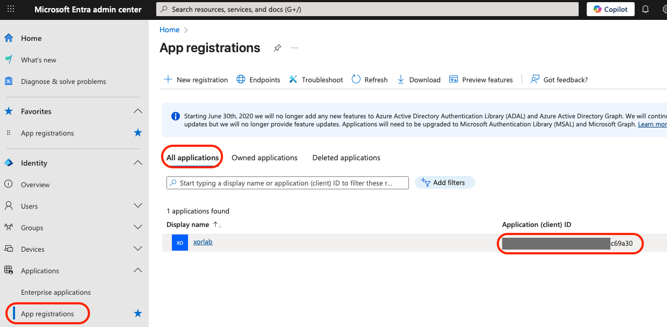Switch to the Deleted applications tab
Viewport: 667px width, 327px height.
tap(346, 158)
